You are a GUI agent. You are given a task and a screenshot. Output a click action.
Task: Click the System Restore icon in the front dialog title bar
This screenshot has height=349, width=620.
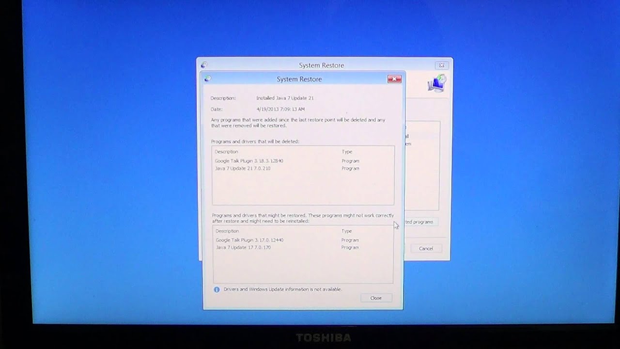pos(208,79)
